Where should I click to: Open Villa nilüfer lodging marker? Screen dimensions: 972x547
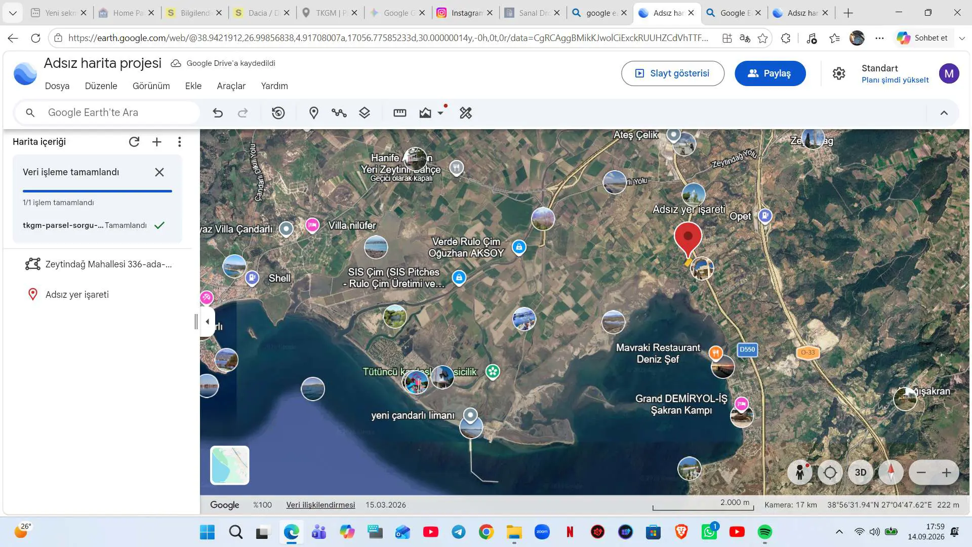(x=312, y=225)
